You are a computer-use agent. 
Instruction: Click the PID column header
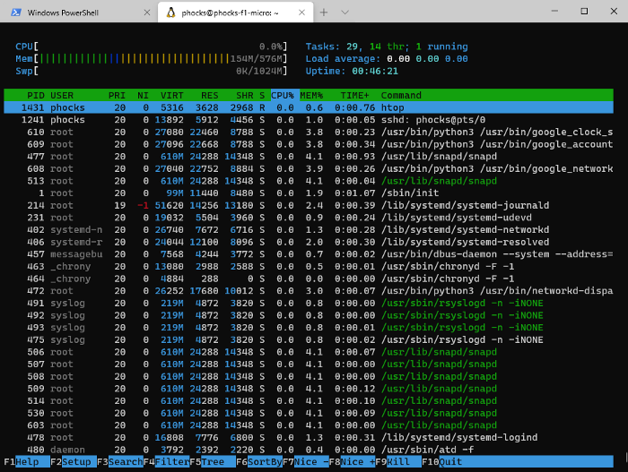click(x=36, y=95)
